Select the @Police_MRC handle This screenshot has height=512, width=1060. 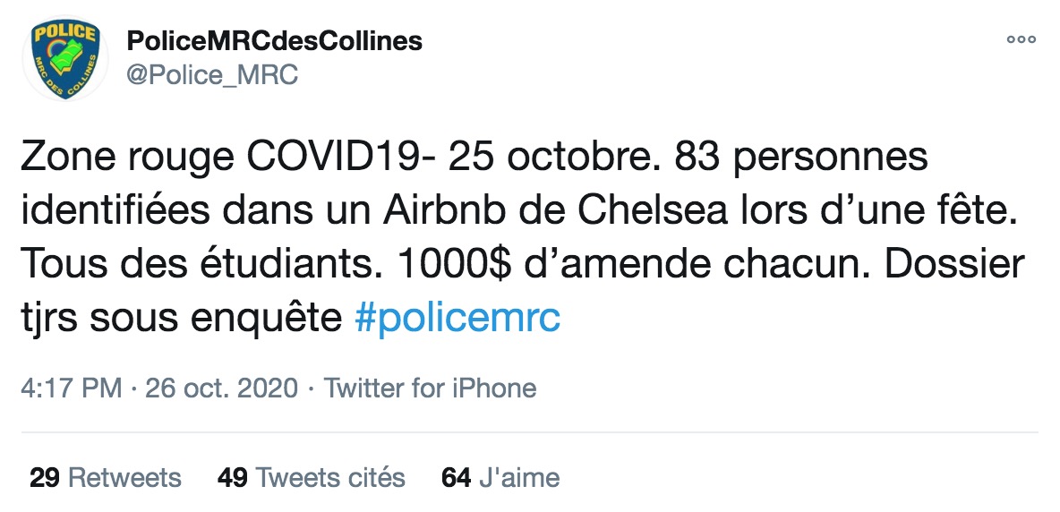(x=211, y=75)
